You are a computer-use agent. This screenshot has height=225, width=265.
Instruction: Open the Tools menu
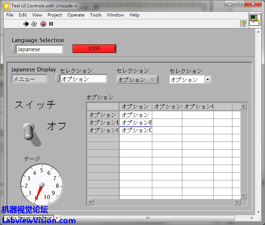(x=96, y=15)
